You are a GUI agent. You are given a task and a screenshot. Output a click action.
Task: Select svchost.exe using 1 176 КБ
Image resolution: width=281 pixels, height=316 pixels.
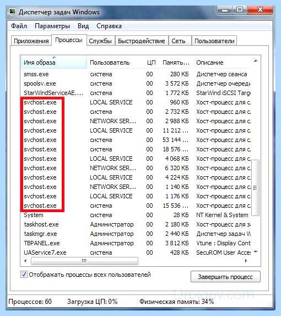pyautogui.click(x=136, y=196)
